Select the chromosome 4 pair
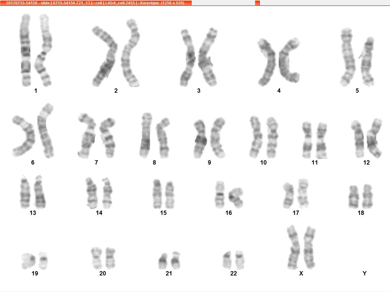390x292 pixels. 278,62
